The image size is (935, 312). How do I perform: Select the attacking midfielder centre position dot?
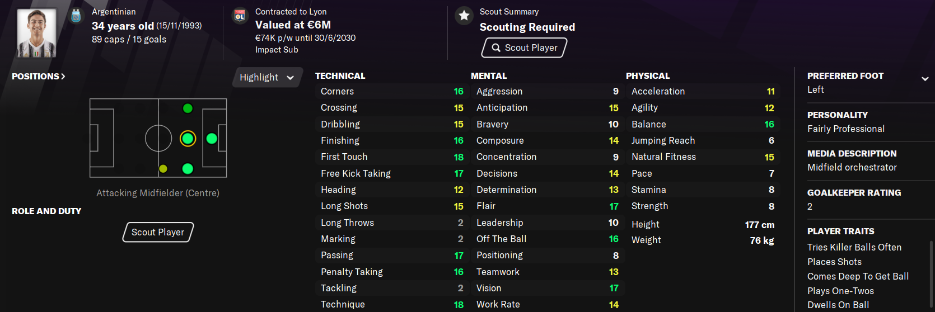point(188,138)
